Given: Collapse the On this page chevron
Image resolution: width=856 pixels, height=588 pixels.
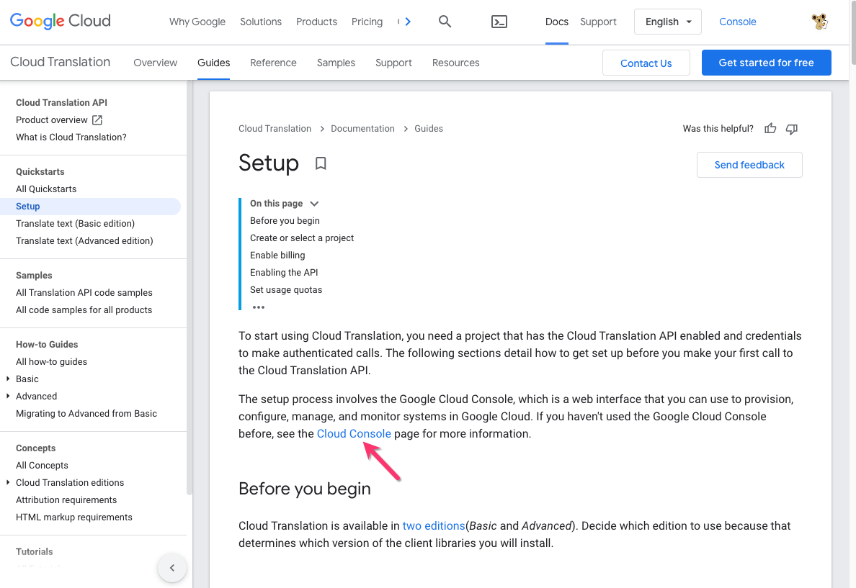Looking at the screenshot, I should point(314,204).
